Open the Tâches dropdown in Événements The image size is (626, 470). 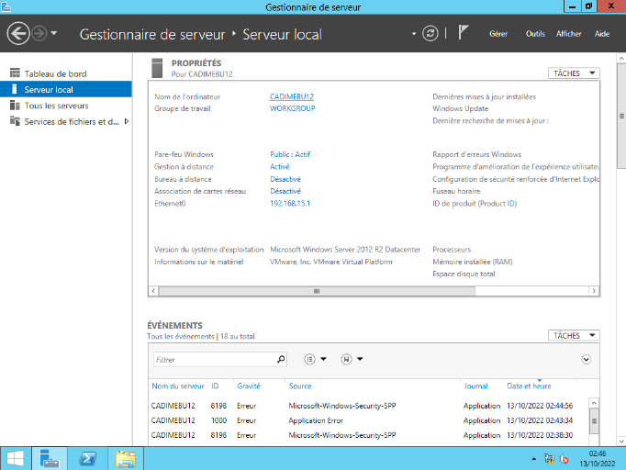[574, 336]
